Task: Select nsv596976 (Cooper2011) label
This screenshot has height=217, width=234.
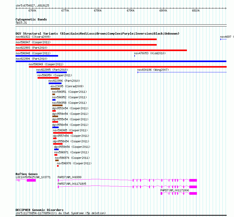Action: pyautogui.click(x=74, y=163)
